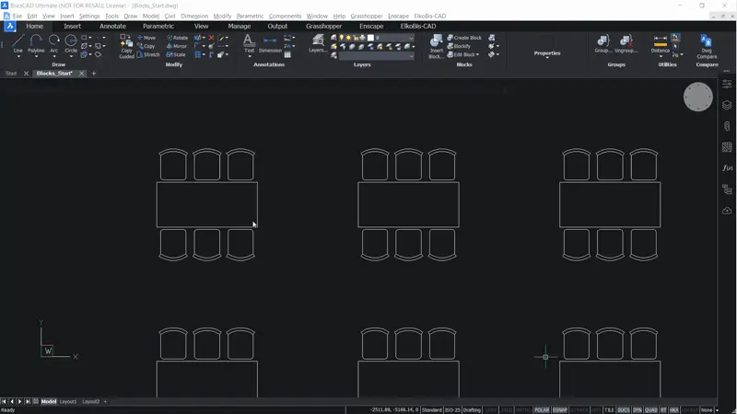Switch to the Start document tab

pyautogui.click(x=11, y=74)
